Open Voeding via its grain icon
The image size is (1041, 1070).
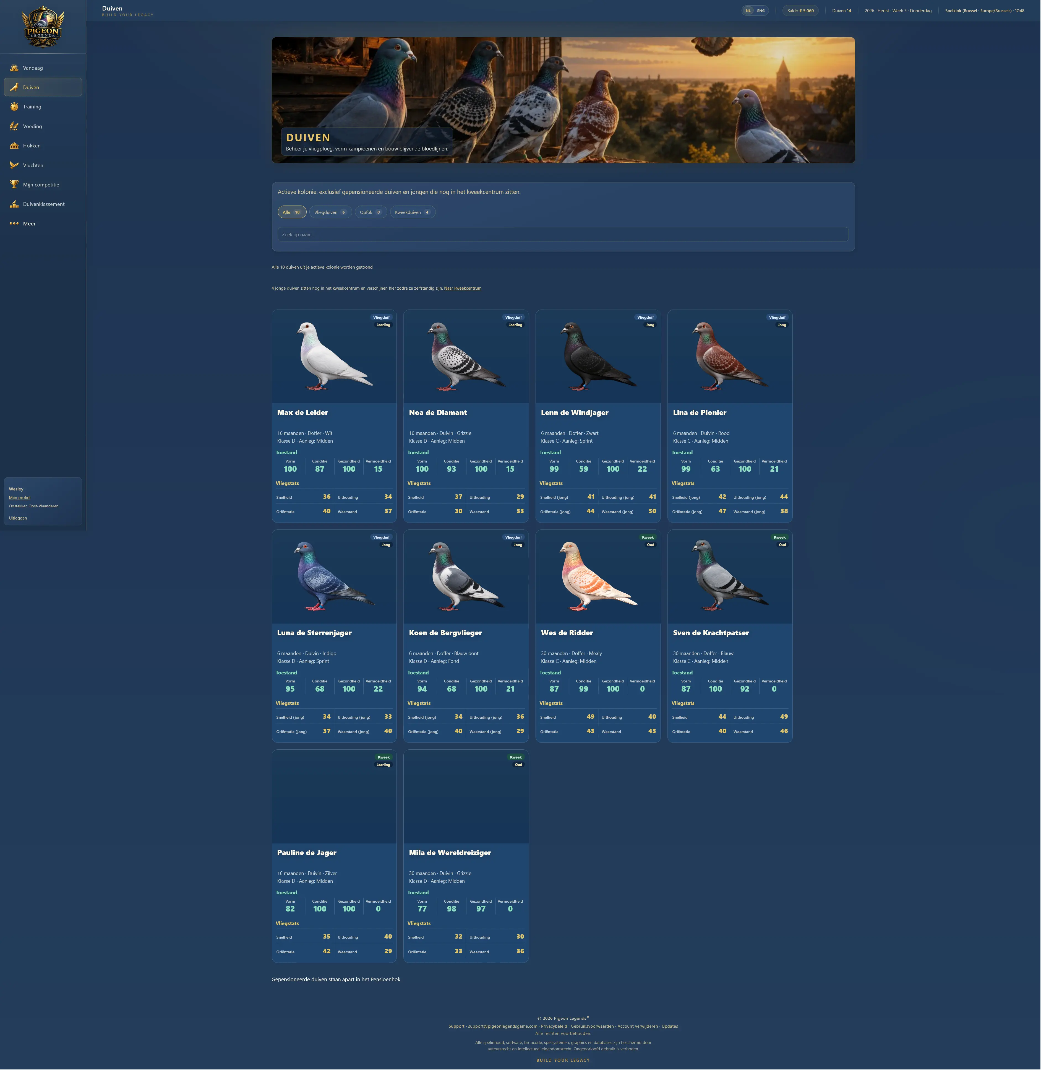point(14,126)
